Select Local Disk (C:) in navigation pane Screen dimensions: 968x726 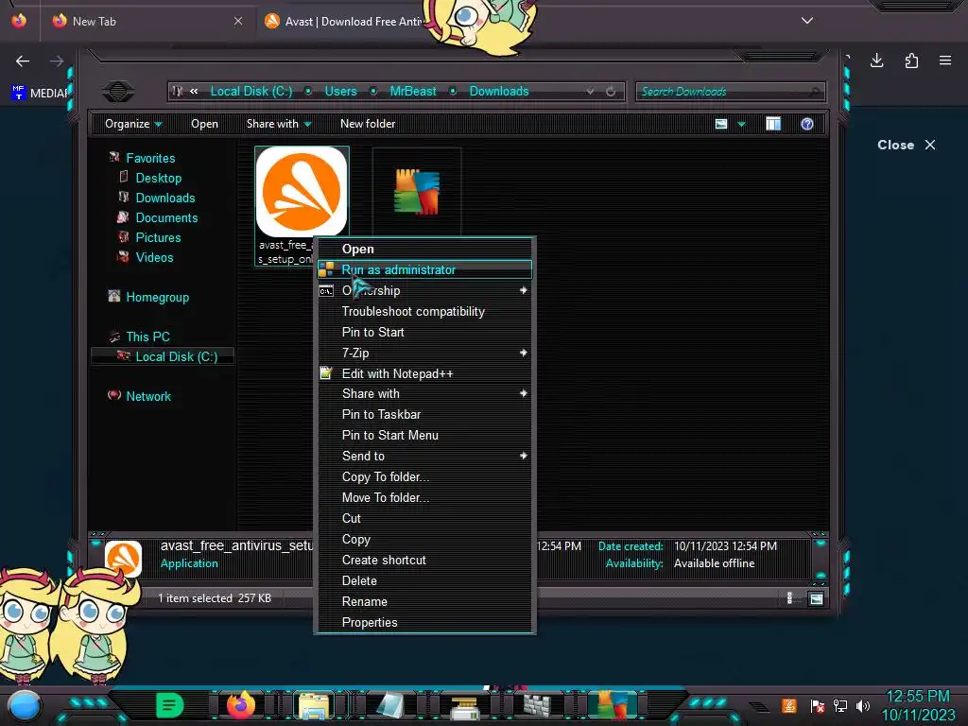pos(163,356)
